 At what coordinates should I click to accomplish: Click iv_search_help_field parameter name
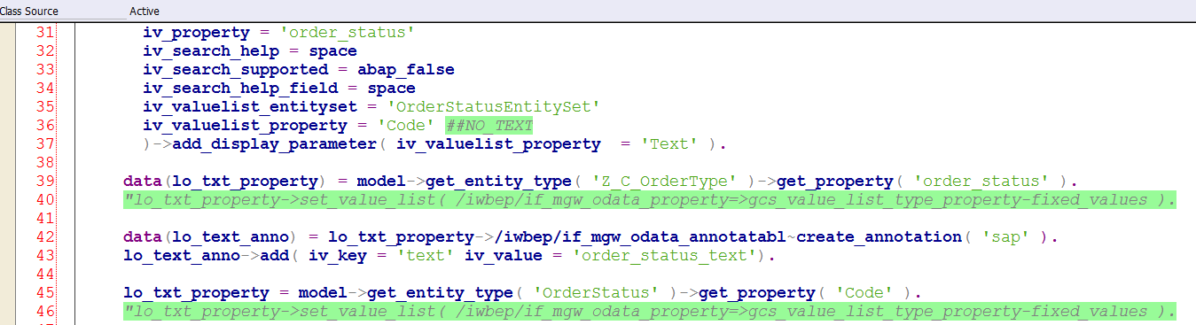240,89
